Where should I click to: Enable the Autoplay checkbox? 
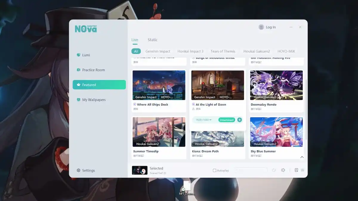[215, 170]
